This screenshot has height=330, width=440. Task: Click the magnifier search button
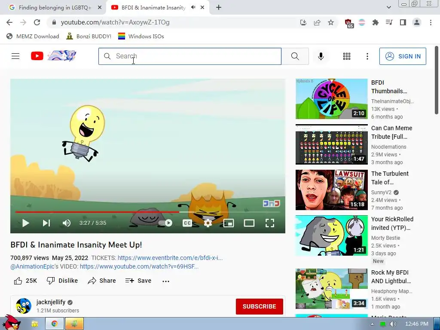tap(295, 56)
